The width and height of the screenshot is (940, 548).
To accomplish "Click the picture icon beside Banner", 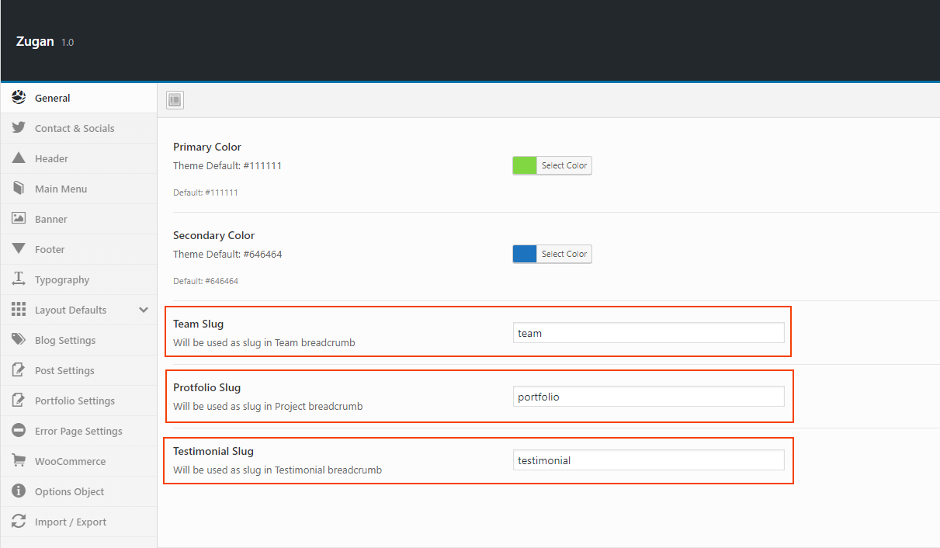I will pyautogui.click(x=19, y=219).
